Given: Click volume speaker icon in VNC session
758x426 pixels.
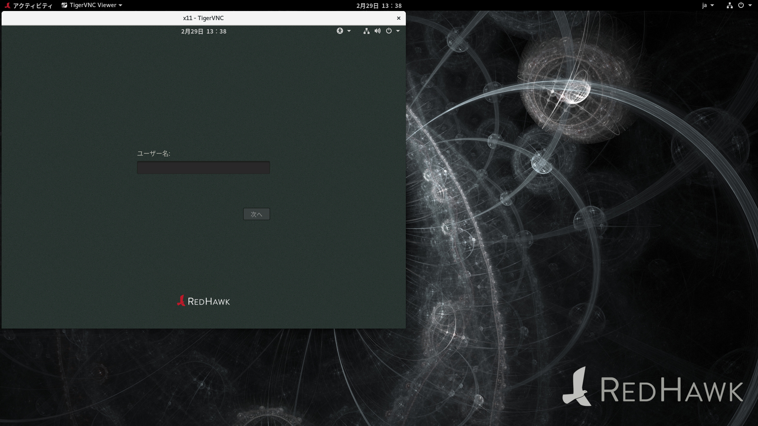Looking at the screenshot, I should (x=377, y=31).
